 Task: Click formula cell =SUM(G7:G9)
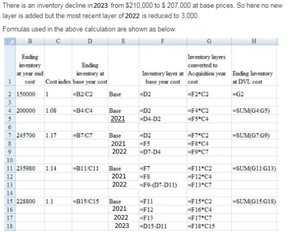coord(254,135)
